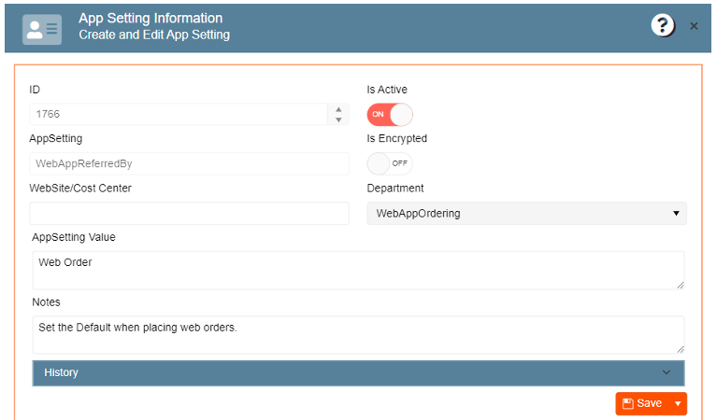Grab the AppSetting Value resize handle
Viewport: 717px width, 420px height.
point(680,285)
